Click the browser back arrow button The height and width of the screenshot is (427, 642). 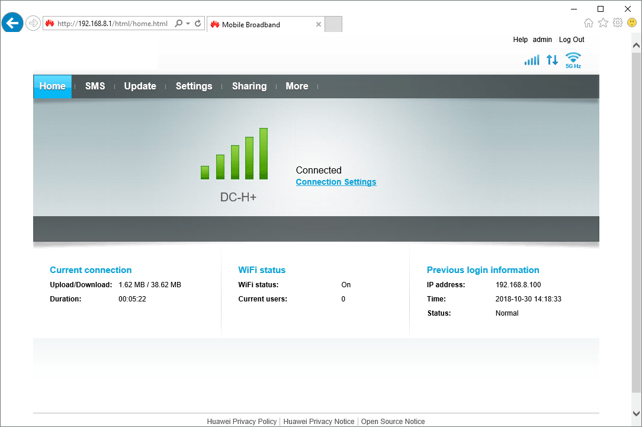(x=12, y=24)
